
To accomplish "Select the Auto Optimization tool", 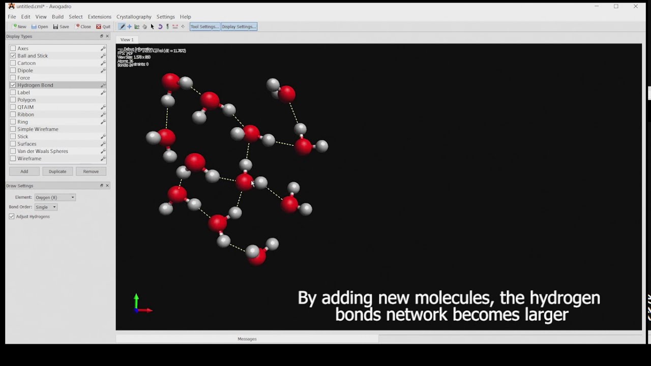I will click(168, 26).
